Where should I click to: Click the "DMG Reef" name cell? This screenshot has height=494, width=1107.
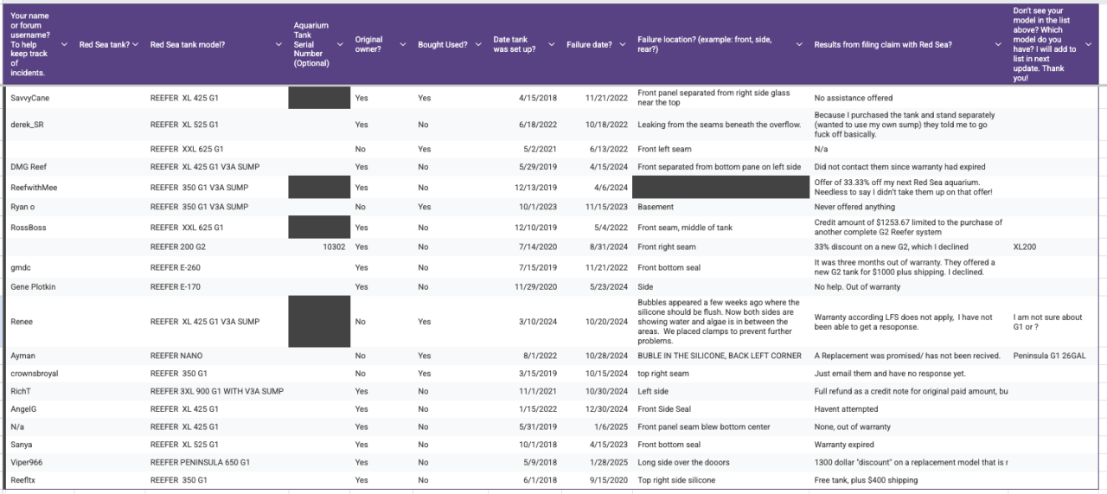pos(39,167)
